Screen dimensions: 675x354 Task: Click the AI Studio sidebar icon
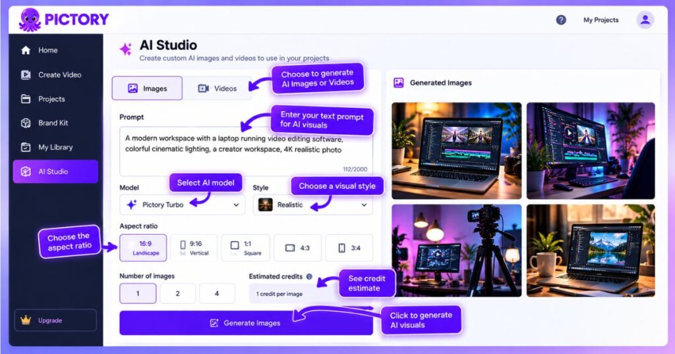click(x=26, y=172)
